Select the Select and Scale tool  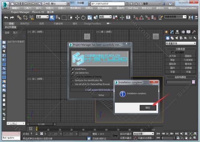pyautogui.click(x=90, y=17)
